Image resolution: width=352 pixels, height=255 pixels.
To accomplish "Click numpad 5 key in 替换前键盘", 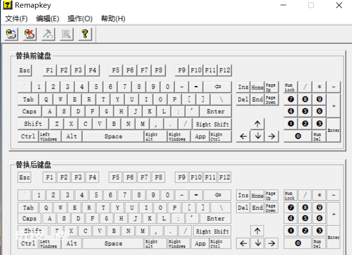I will coord(305,111).
